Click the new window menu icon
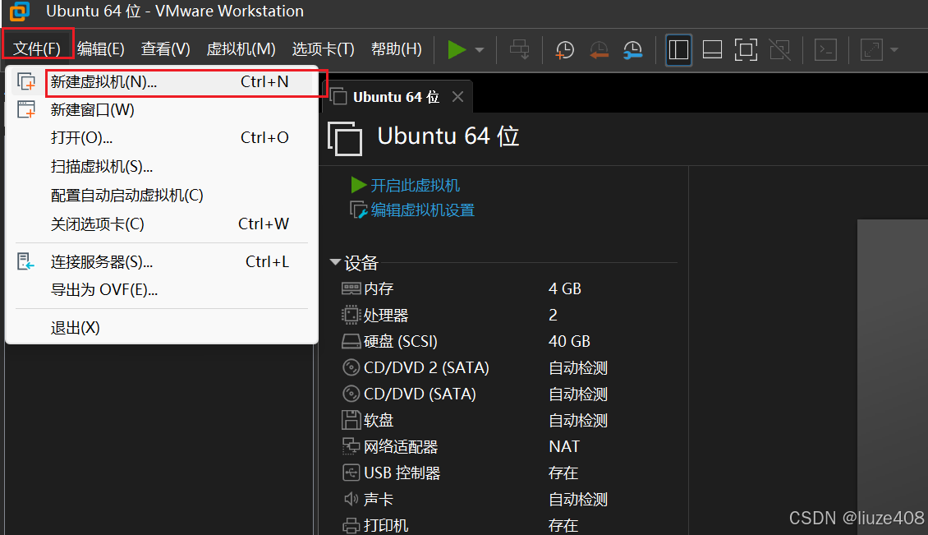Viewport: 928px width, 535px height. tap(26, 109)
